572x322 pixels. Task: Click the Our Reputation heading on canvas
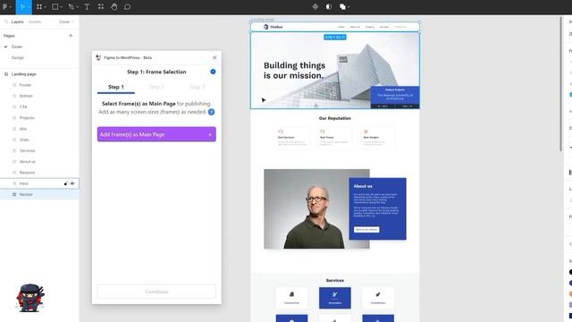click(x=335, y=118)
